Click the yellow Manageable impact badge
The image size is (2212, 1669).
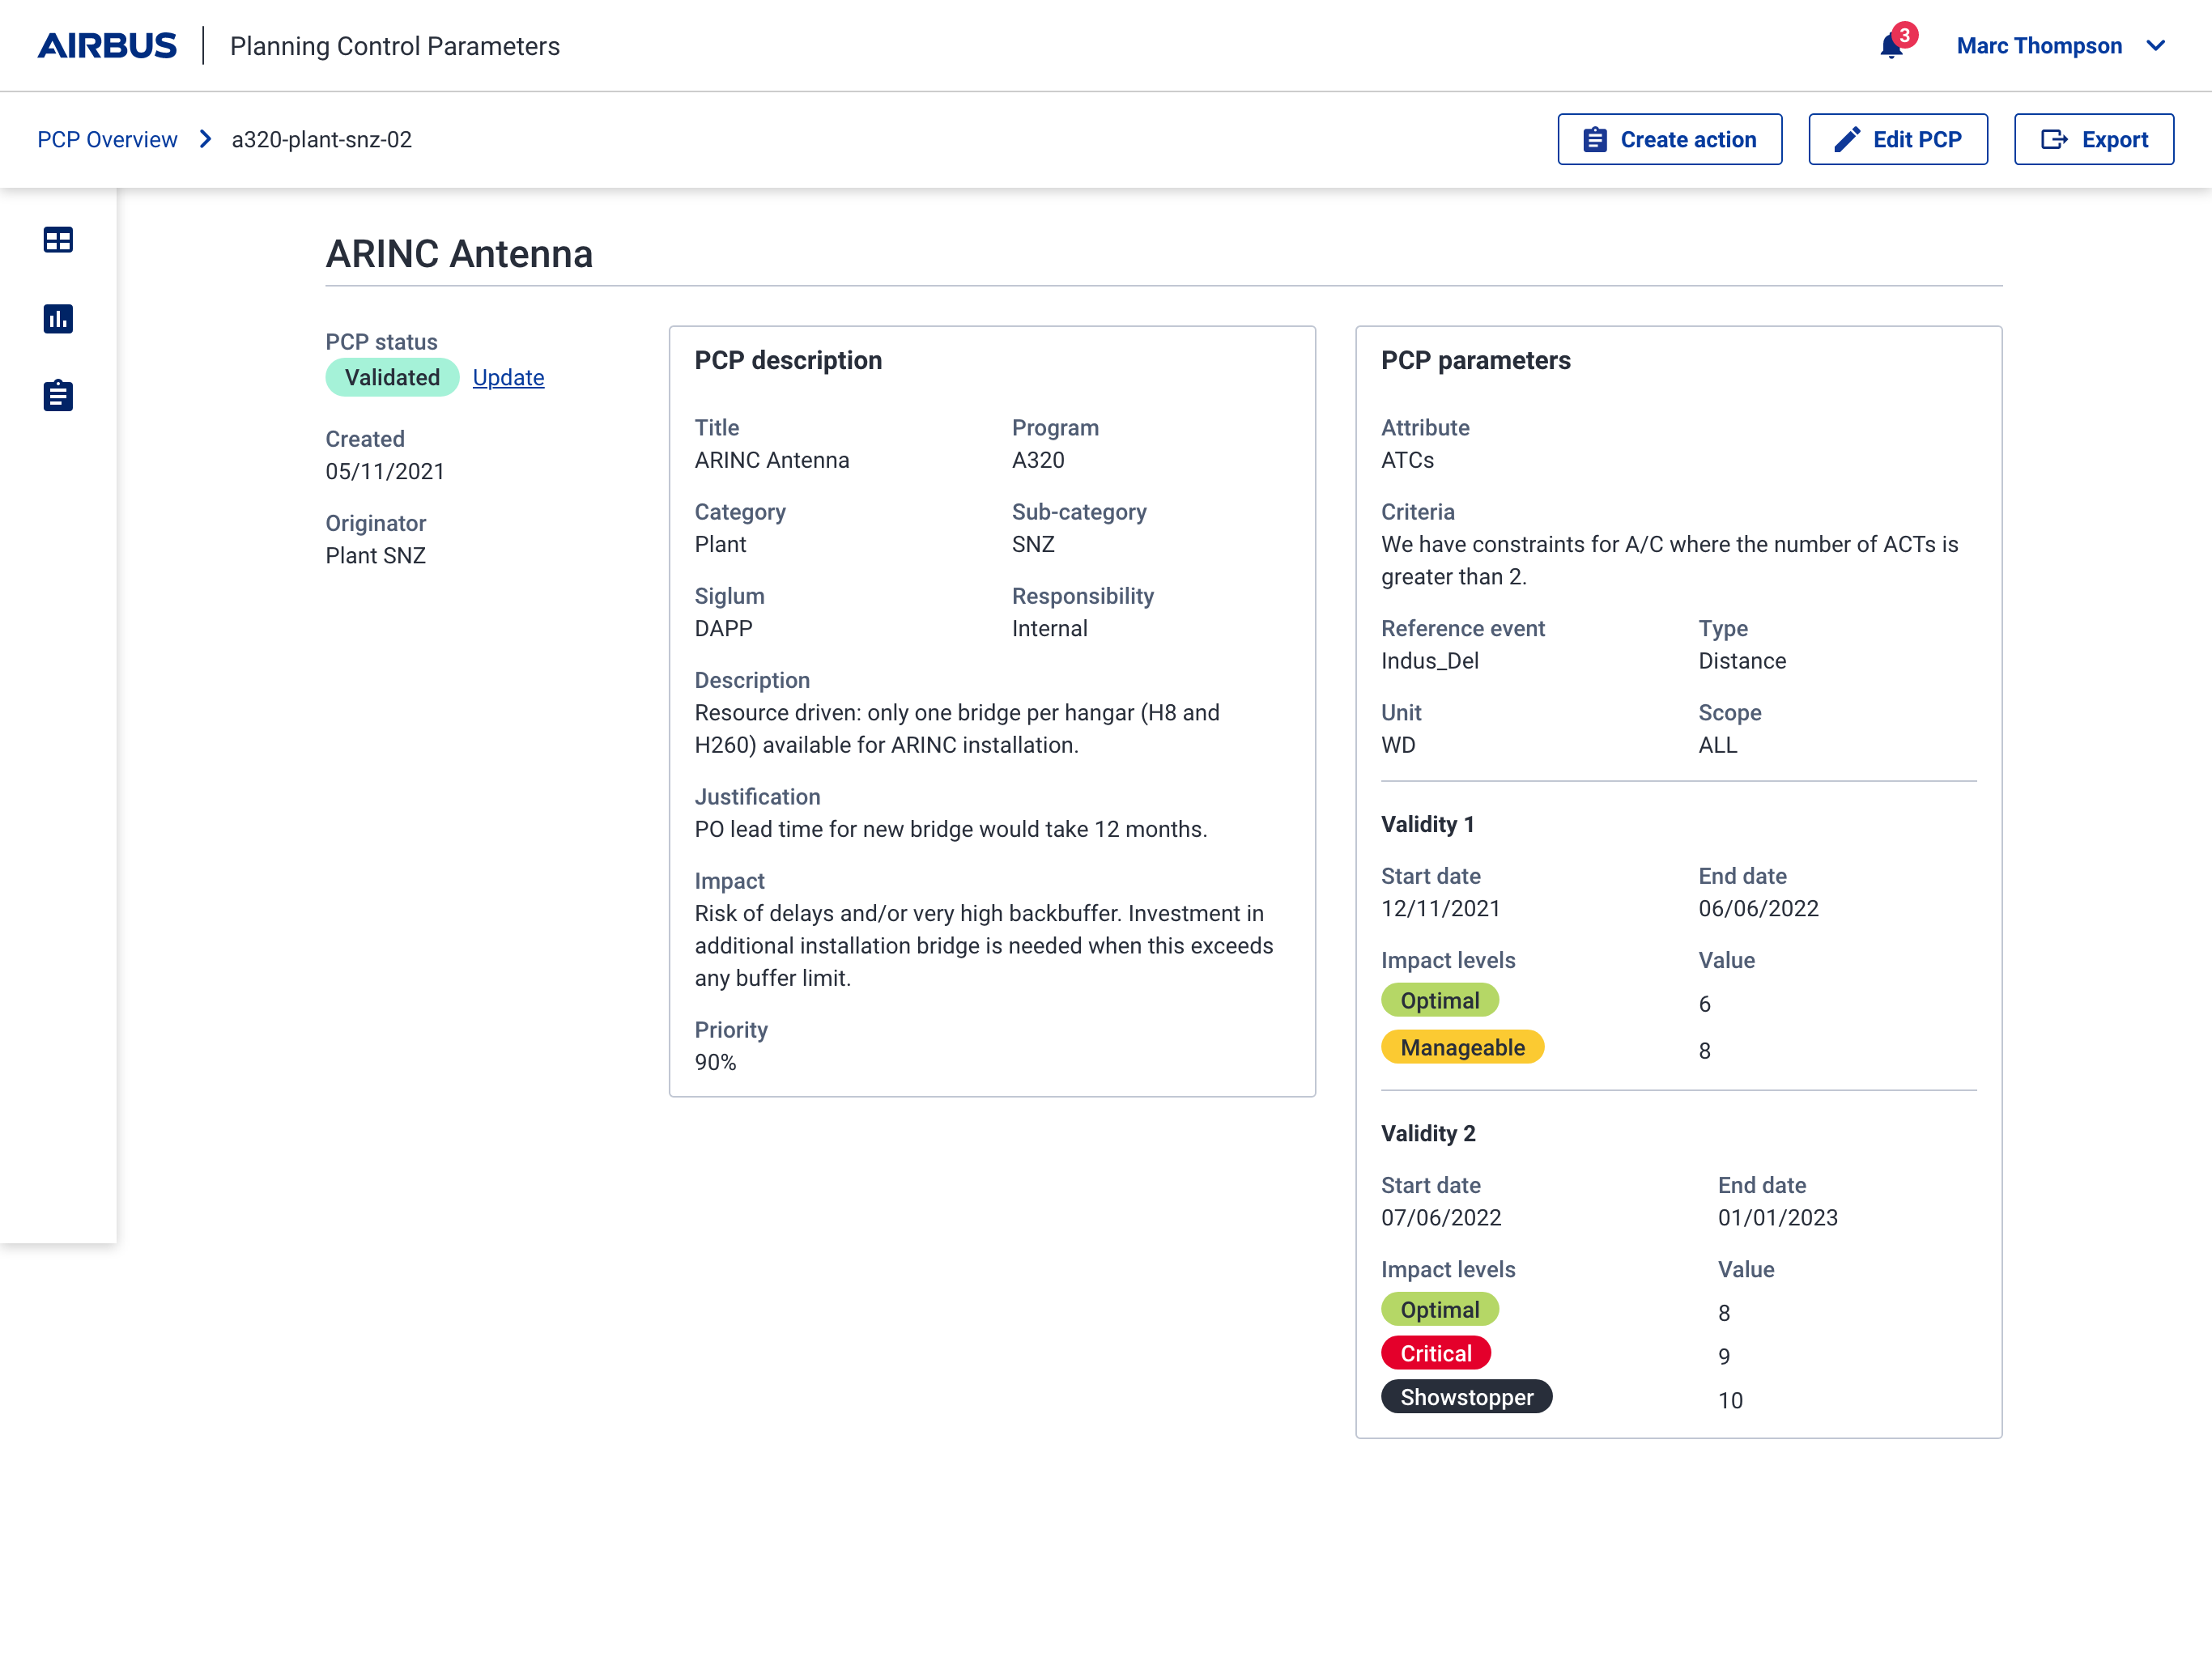pos(1462,1047)
